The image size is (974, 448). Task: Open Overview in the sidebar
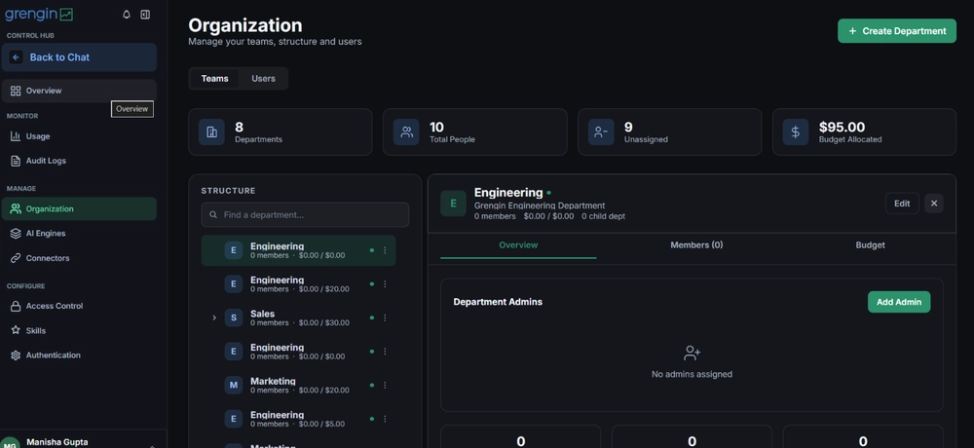click(79, 91)
